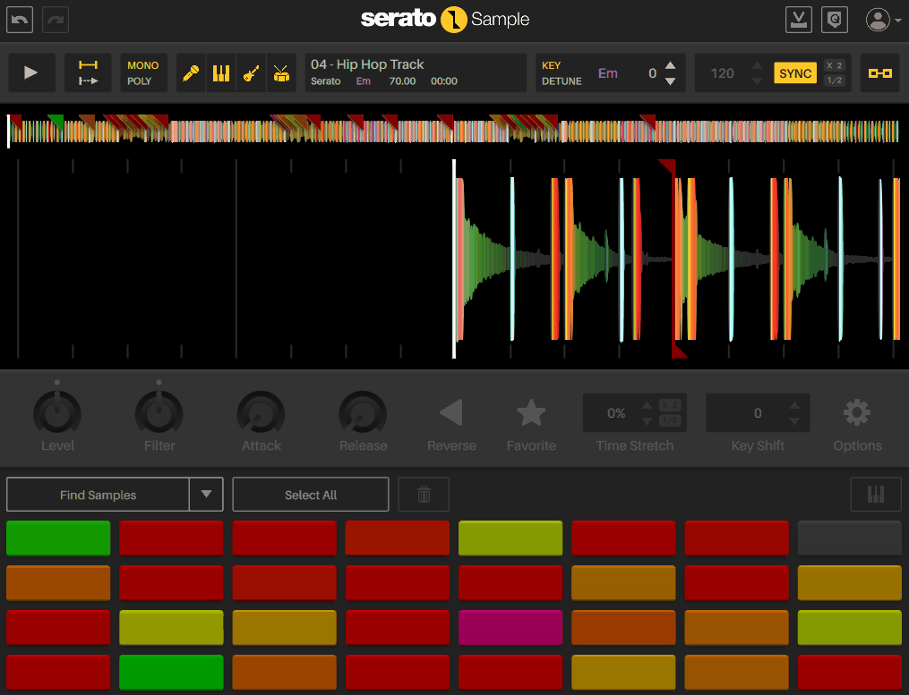909x695 pixels.
Task: Click Time Stretch 1/2 button
Action: coord(670,420)
